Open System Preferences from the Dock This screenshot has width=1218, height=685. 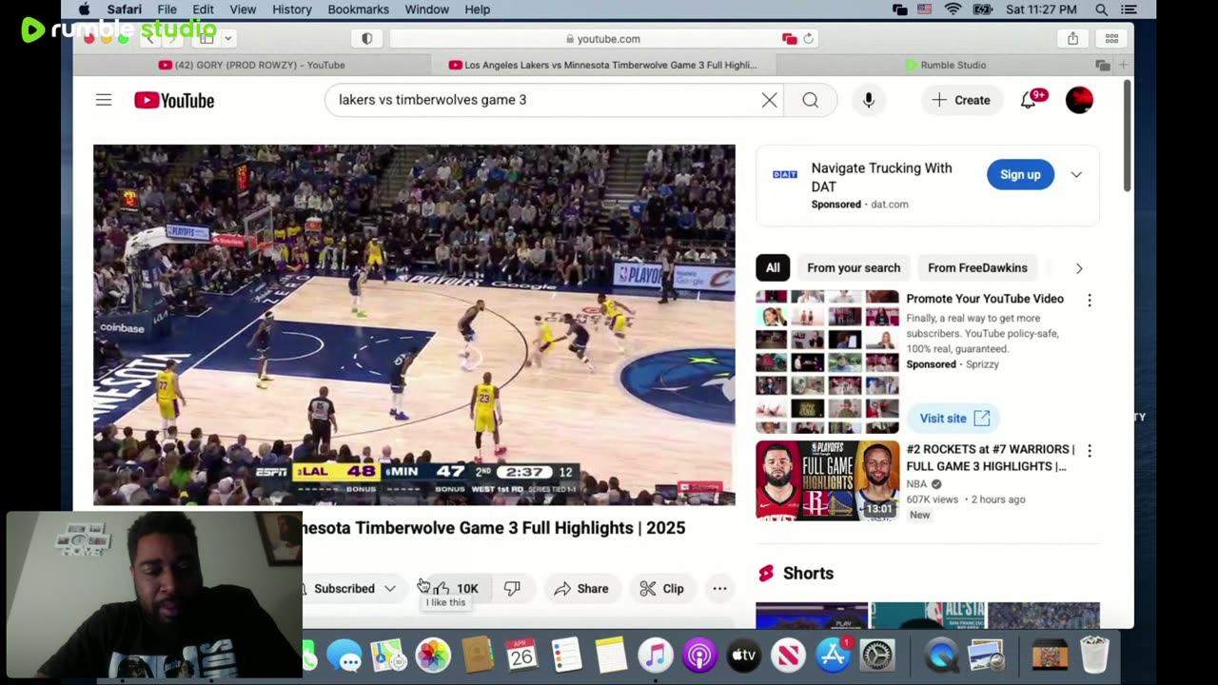877,656
